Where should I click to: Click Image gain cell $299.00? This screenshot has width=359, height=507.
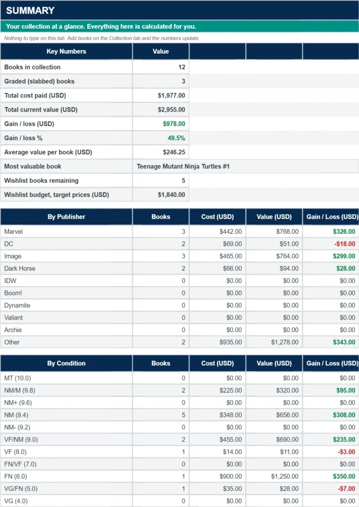[x=331, y=256]
